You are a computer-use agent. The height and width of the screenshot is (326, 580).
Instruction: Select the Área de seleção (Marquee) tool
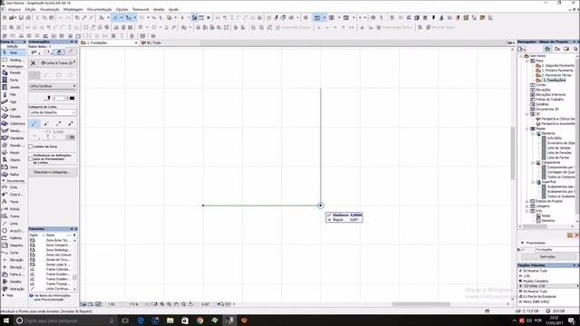click(13, 60)
